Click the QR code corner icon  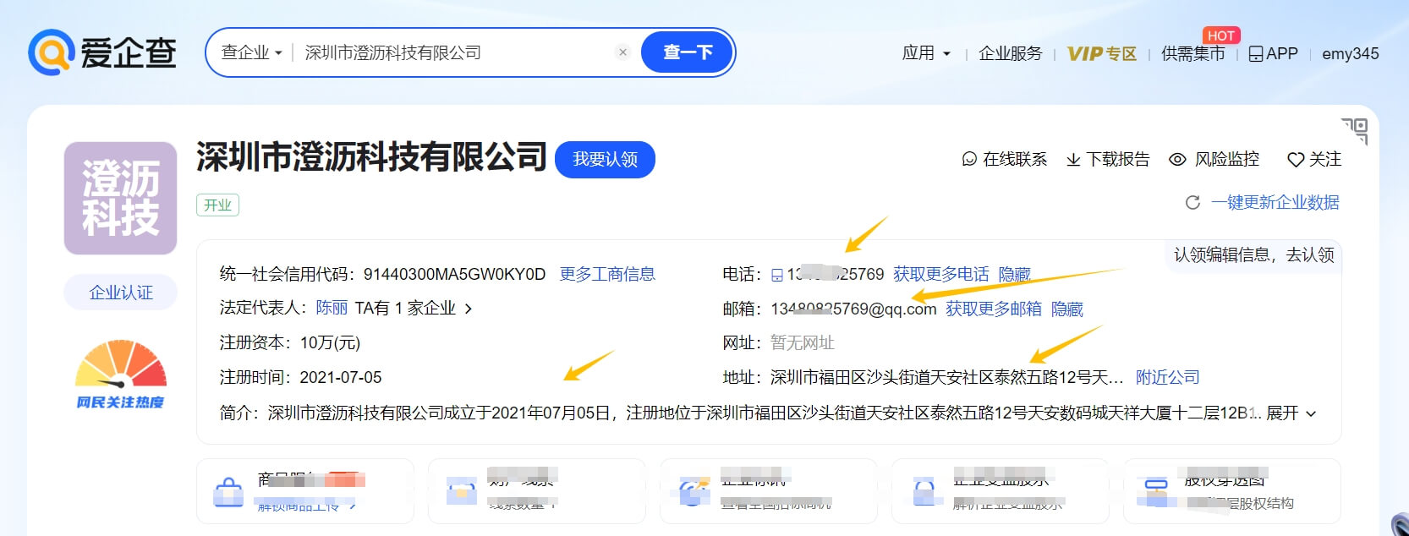(1355, 131)
